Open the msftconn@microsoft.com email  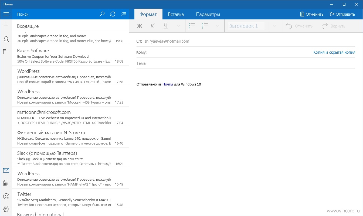click(70, 117)
